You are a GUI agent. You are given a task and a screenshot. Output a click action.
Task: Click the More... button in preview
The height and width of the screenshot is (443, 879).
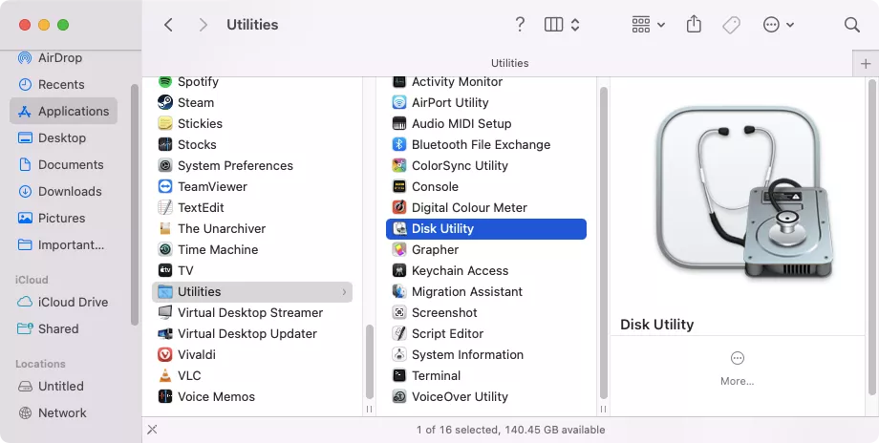[x=738, y=369]
